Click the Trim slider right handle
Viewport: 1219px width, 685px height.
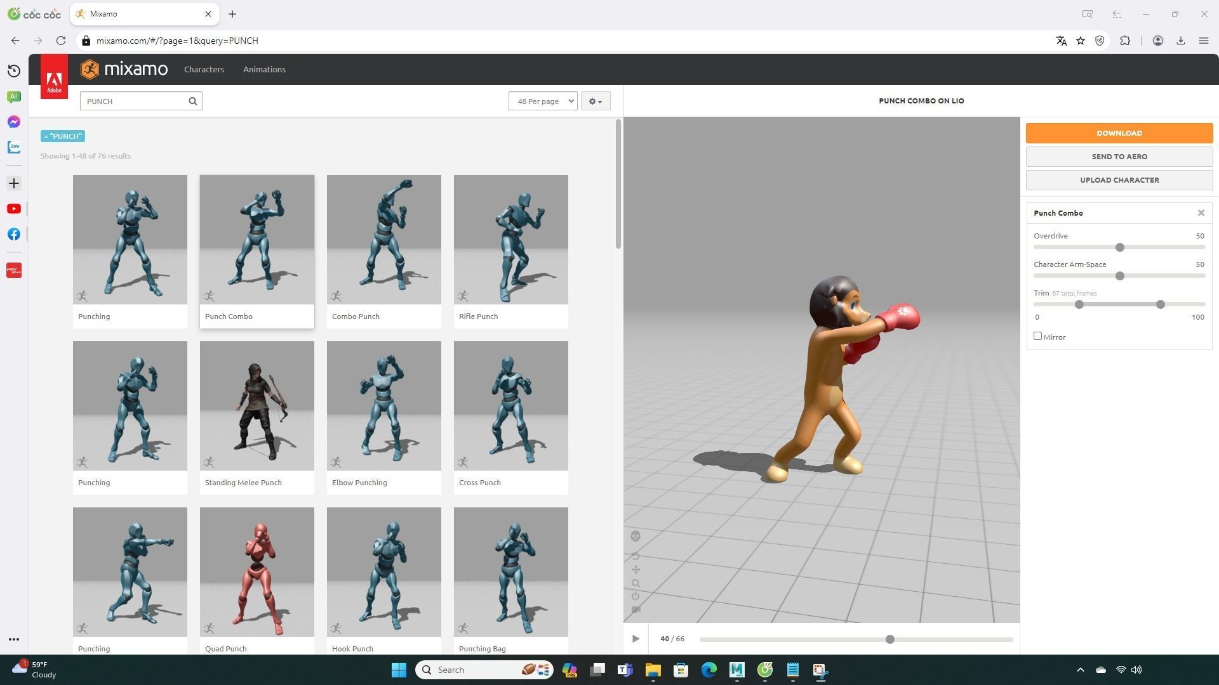pyautogui.click(x=1161, y=304)
